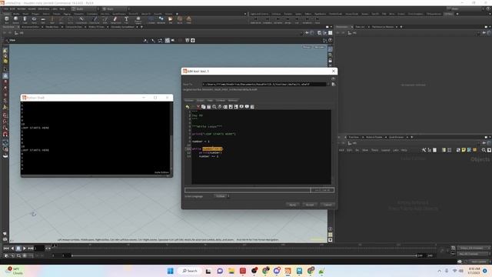Switch to Material Palette pane tab
Image resolution: width=492 pixels, height=277 pixels.
(374, 137)
